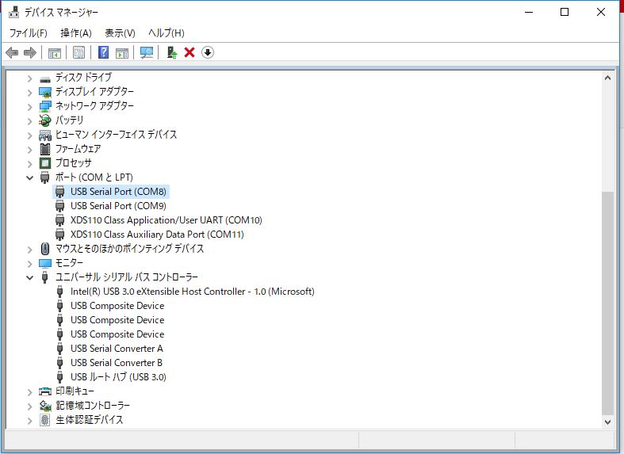Expand the バッテリ node

(29, 121)
